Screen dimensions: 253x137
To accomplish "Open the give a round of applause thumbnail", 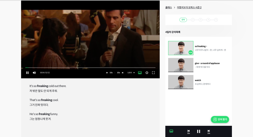I will [x=181, y=65].
